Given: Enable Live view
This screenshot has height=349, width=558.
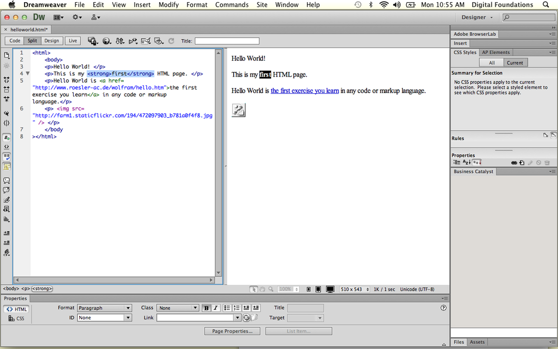Looking at the screenshot, I should (73, 40).
